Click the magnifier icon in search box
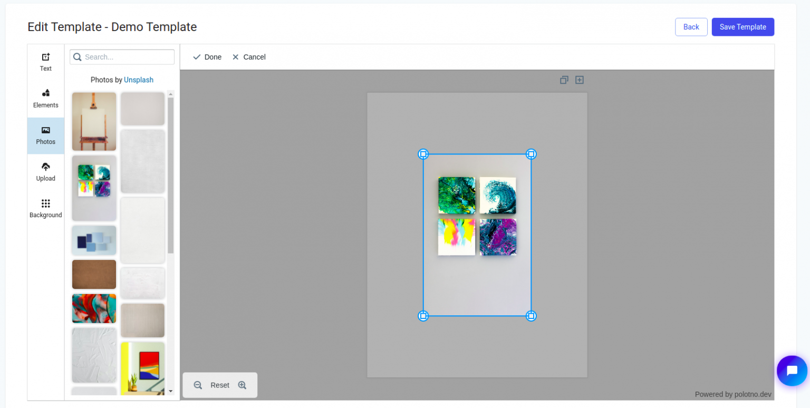Image resolution: width=810 pixels, height=408 pixels. tap(78, 57)
